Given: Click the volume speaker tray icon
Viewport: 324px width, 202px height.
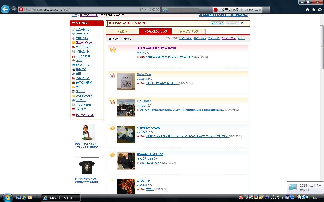Looking at the screenshot, I should tap(308, 197).
